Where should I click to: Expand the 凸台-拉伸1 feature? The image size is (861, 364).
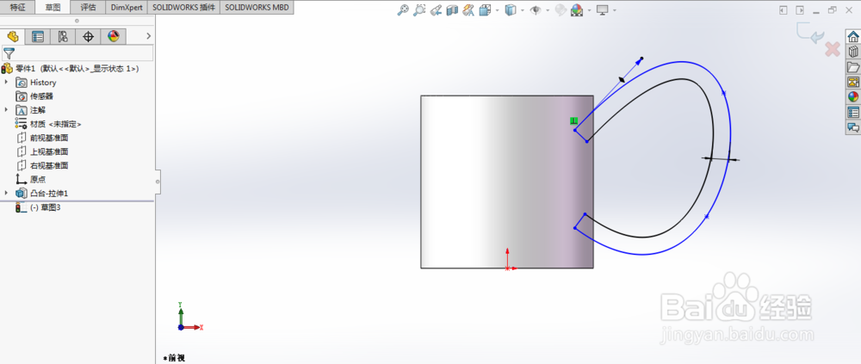click(x=7, y=194)
